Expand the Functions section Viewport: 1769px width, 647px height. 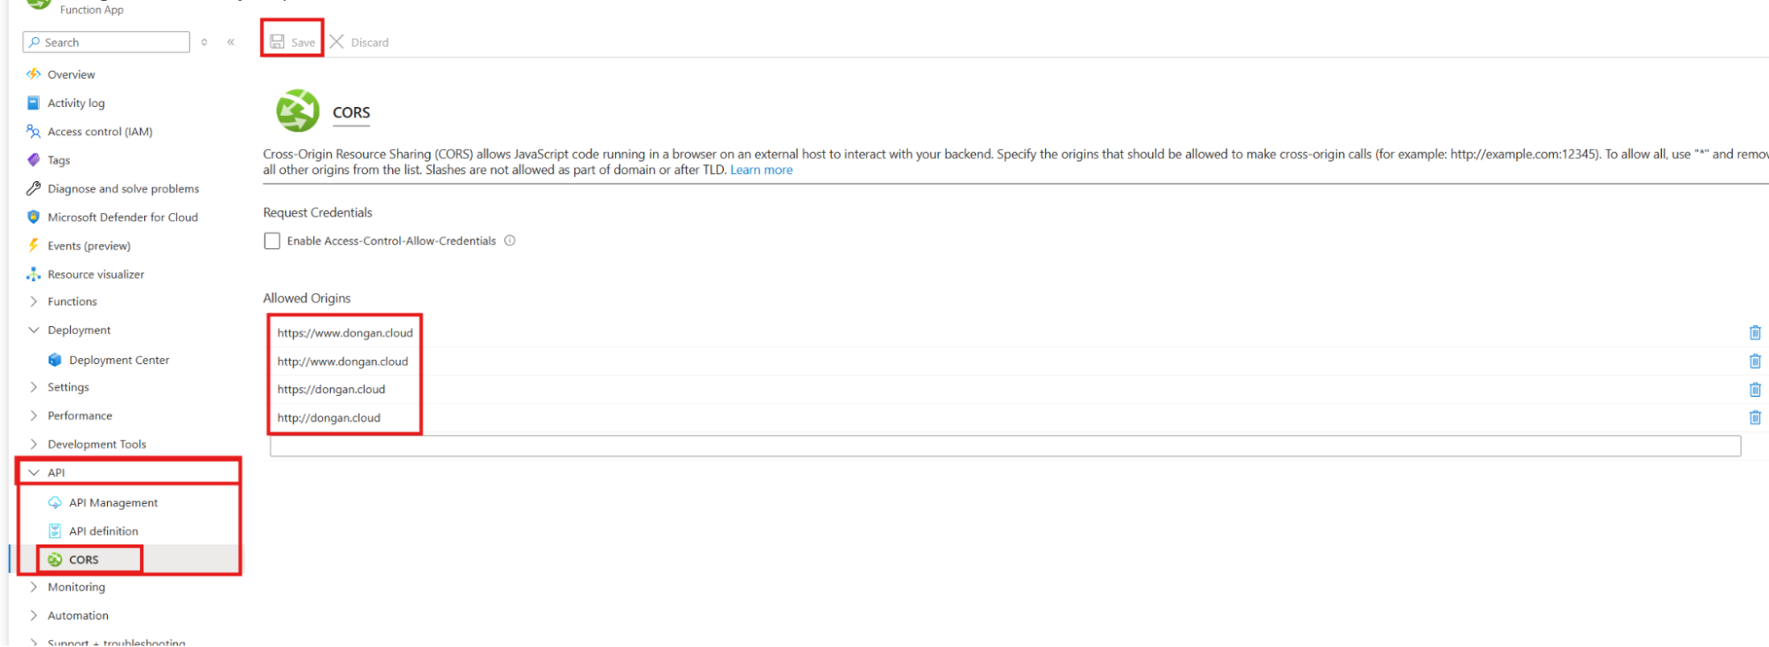pos(34,301)
